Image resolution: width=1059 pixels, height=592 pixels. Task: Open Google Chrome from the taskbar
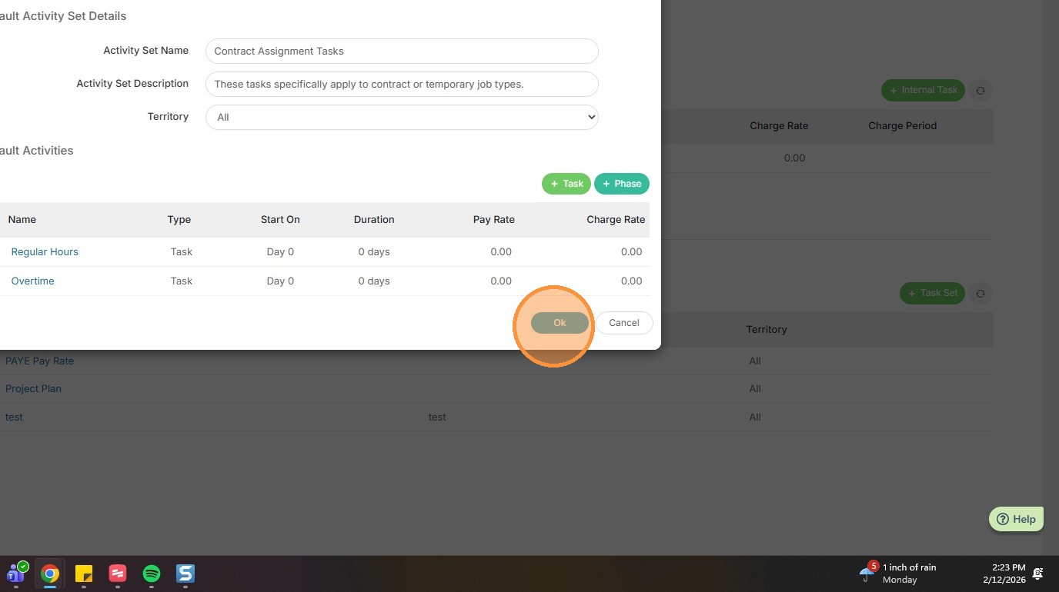(x=50, y=574)
